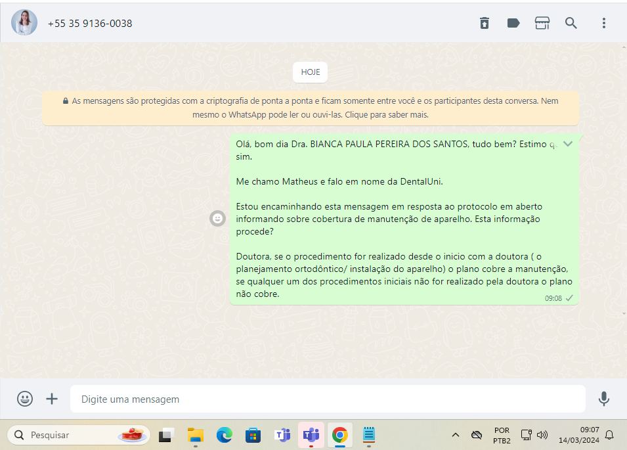This screenshot has height=450, width=627.
Task: Open the label tag icon in header
Action: tap(513, 23)
